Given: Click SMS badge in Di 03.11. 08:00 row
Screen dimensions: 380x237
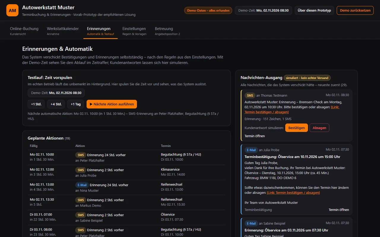Looking at the screenshot, I should click(81, 230).
